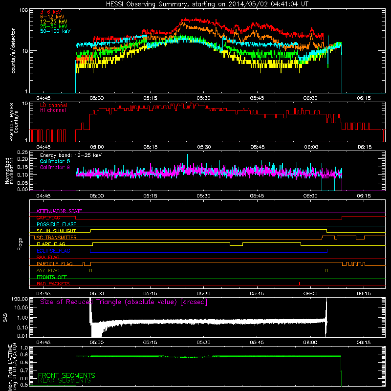Viewport: 391px width, 391px height.
Task: Click the ECLIPSE_FLAG label
Action: tap(53, 251)
